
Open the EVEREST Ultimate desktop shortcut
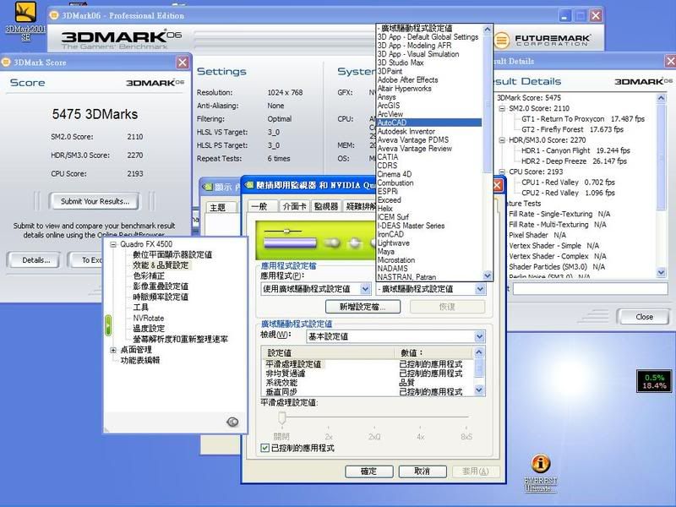[540, 472]
